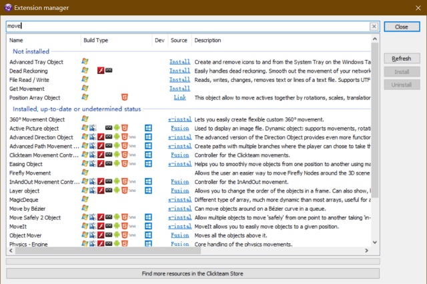This screenshot has width=427, height=284.
Task: Click the Mac build icon in Active Picture object row
Action: point(93,128)
